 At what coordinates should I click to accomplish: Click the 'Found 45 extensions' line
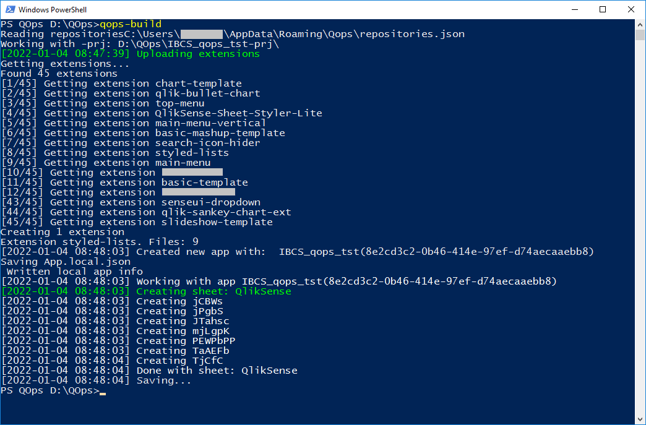pyautogui.click(x=59, y=73)
